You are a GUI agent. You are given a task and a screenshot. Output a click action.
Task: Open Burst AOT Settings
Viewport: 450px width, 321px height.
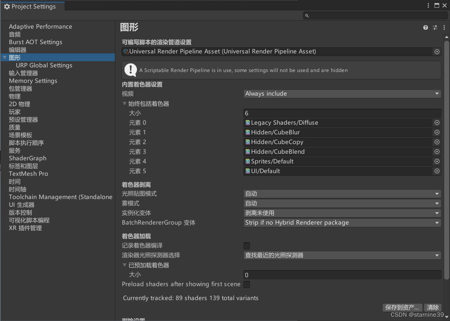coord(36,42)
